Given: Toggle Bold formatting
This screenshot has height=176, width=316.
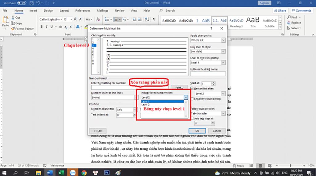Looking at the screenshot, I should [42, 27].
